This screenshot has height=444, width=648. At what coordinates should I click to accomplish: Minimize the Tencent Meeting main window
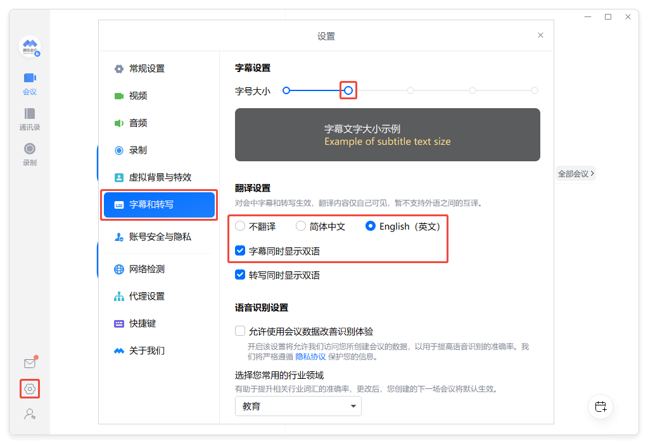(x=588, y=17)
